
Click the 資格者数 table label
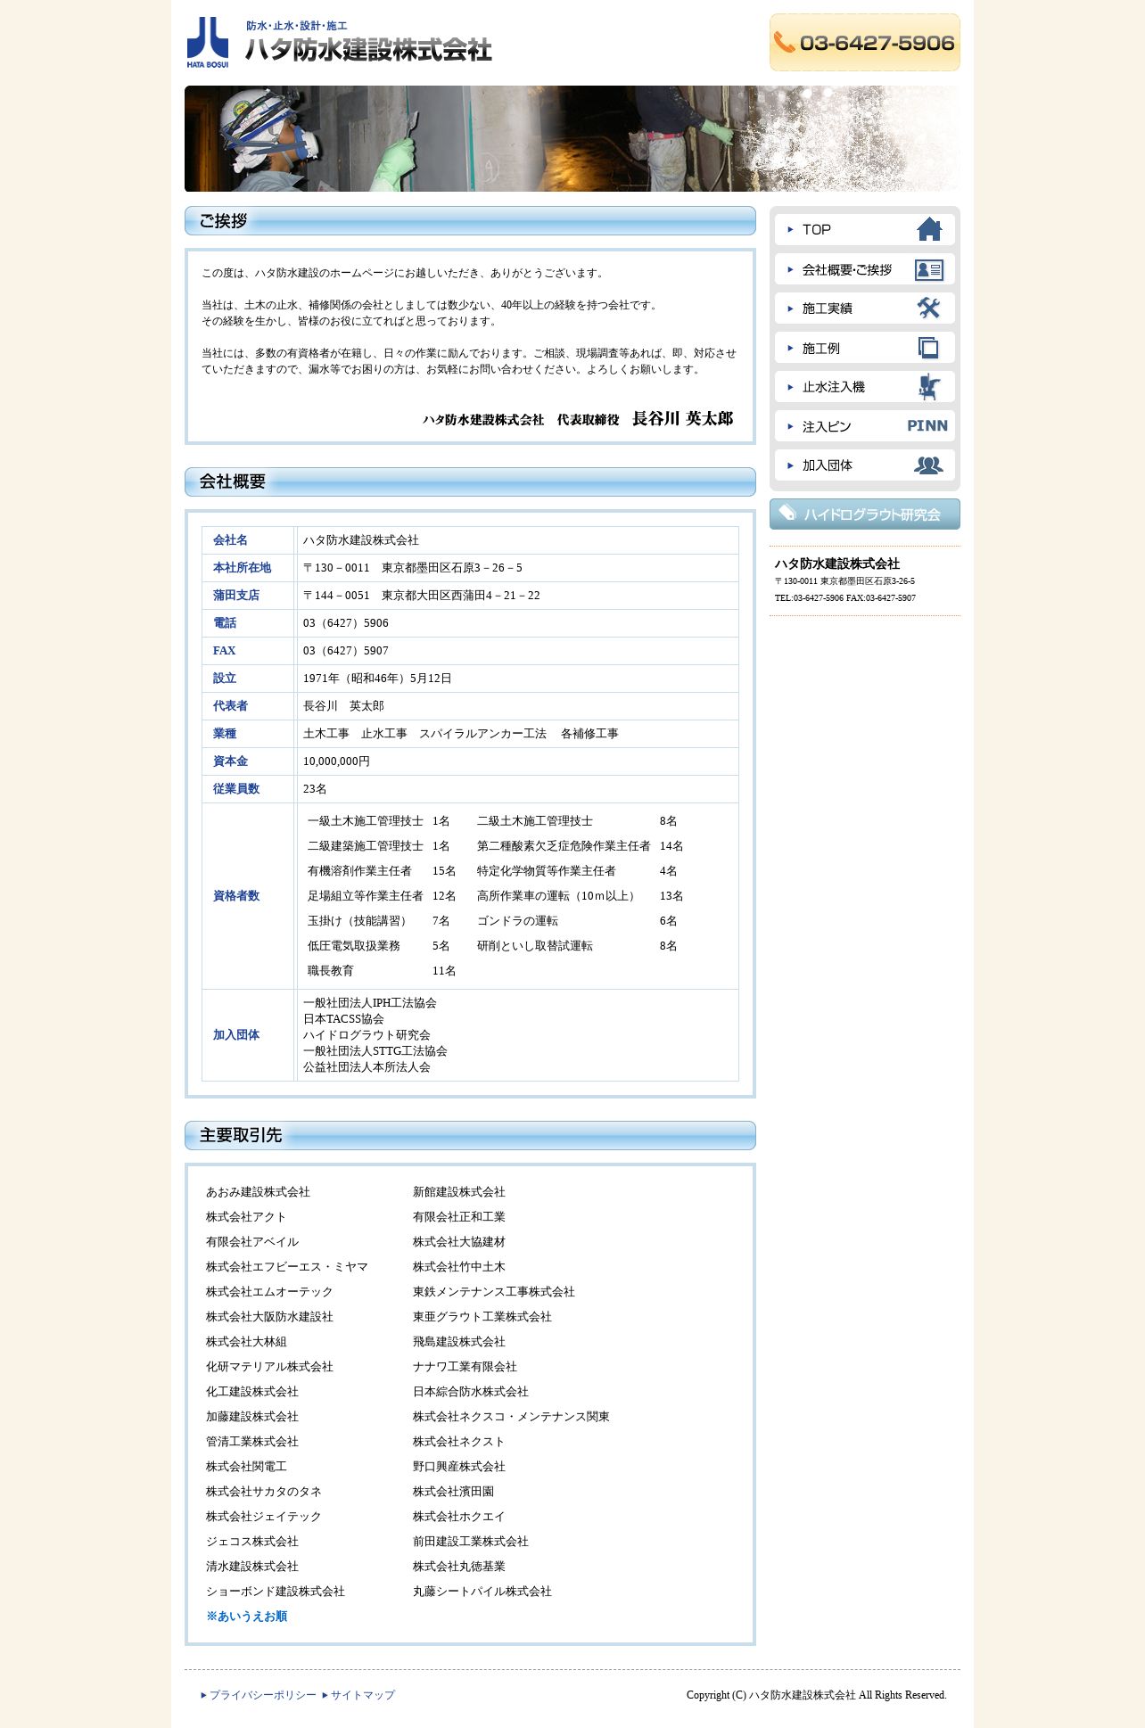(x=236, y=896)
